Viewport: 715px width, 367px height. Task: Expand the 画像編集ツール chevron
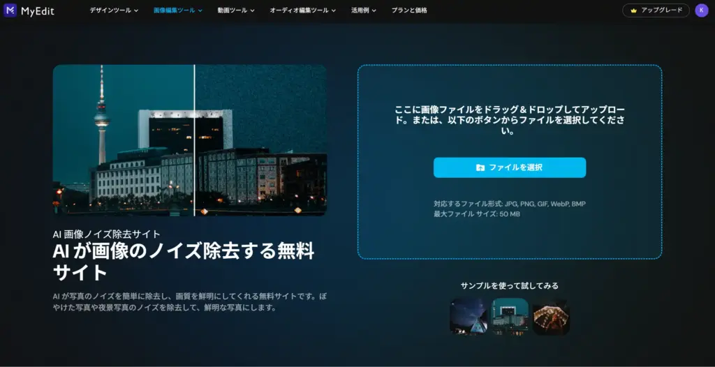tap(200, 10)
